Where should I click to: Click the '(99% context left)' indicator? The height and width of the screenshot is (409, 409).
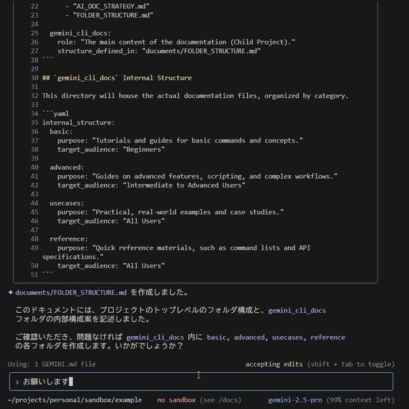361,400
